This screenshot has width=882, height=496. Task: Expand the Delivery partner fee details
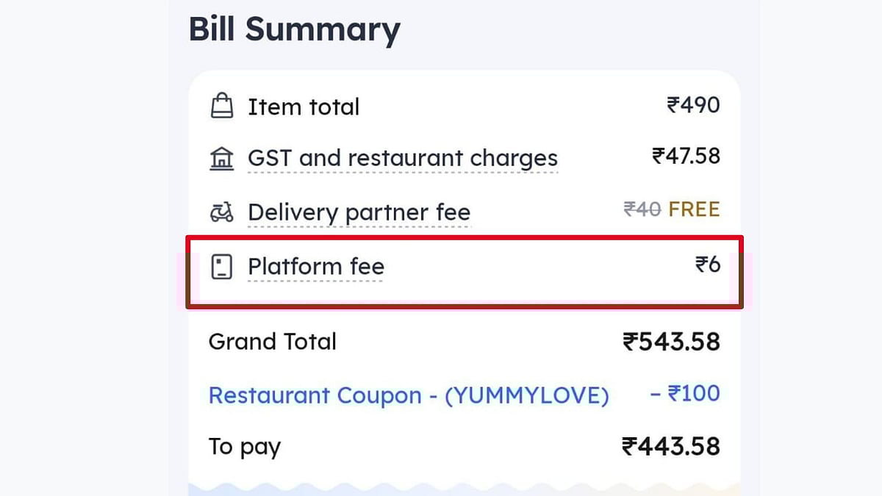pos(359,213)
